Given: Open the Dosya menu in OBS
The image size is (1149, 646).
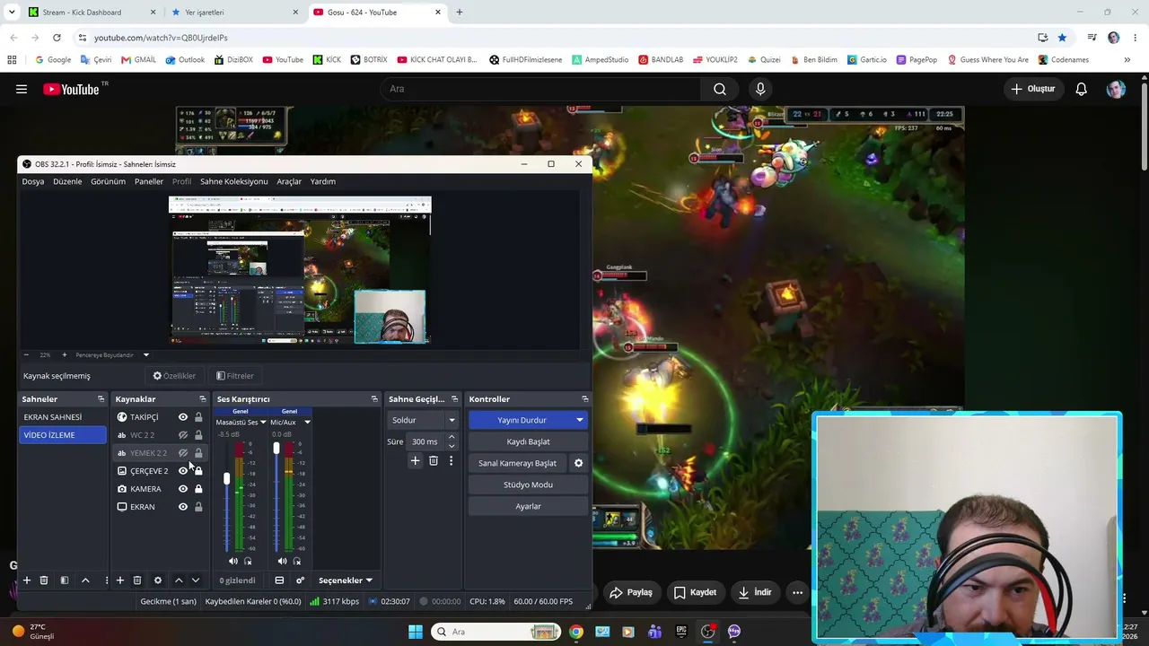Looking at the screenshot, I should pyautogui.click(x=33, y=181).
